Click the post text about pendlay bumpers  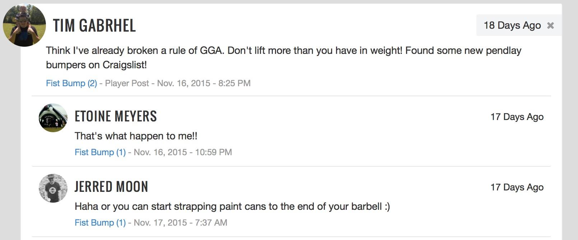click(x=283, y=57)
